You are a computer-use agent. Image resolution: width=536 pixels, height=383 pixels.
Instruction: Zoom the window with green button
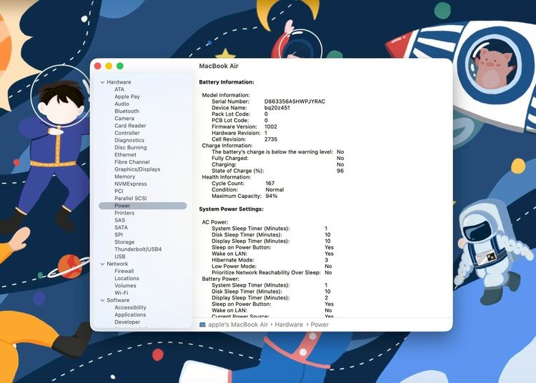pyautogui.click(x=120, y=66)
